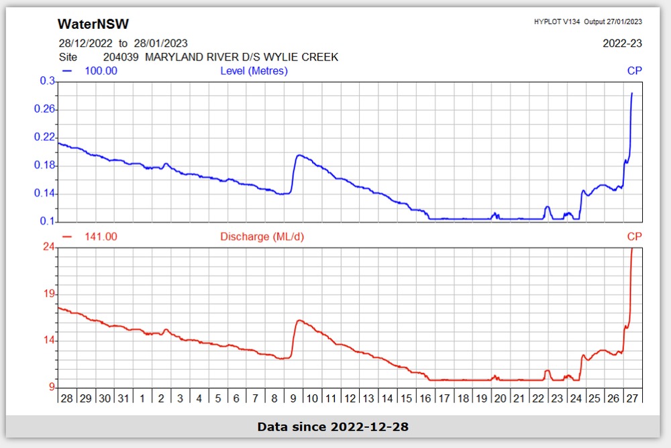The height and width of the screenshot is (448, 671).
Task: Click the 2022-23 water year label
Action: click(x=623, y=44)
